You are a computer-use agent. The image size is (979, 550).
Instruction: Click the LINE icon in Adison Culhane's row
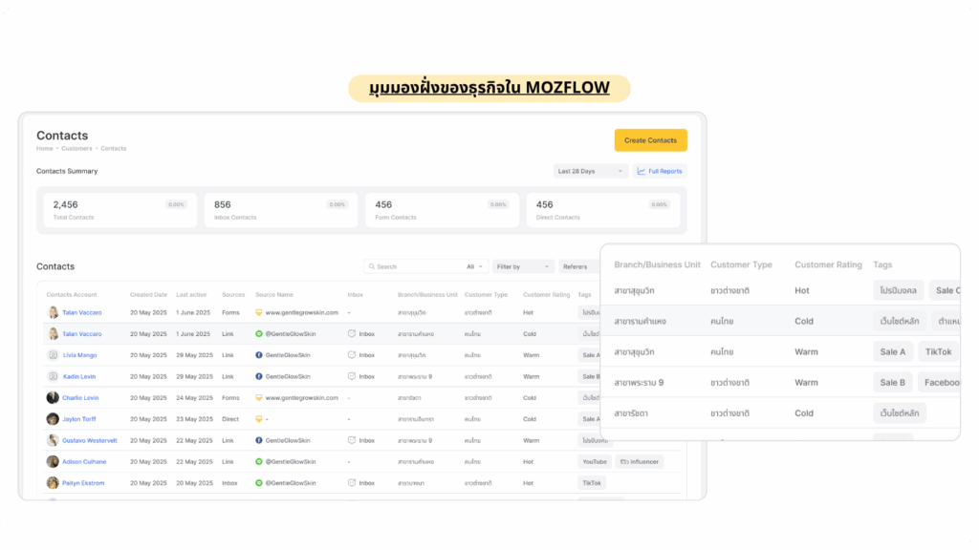tap(258, 461)
